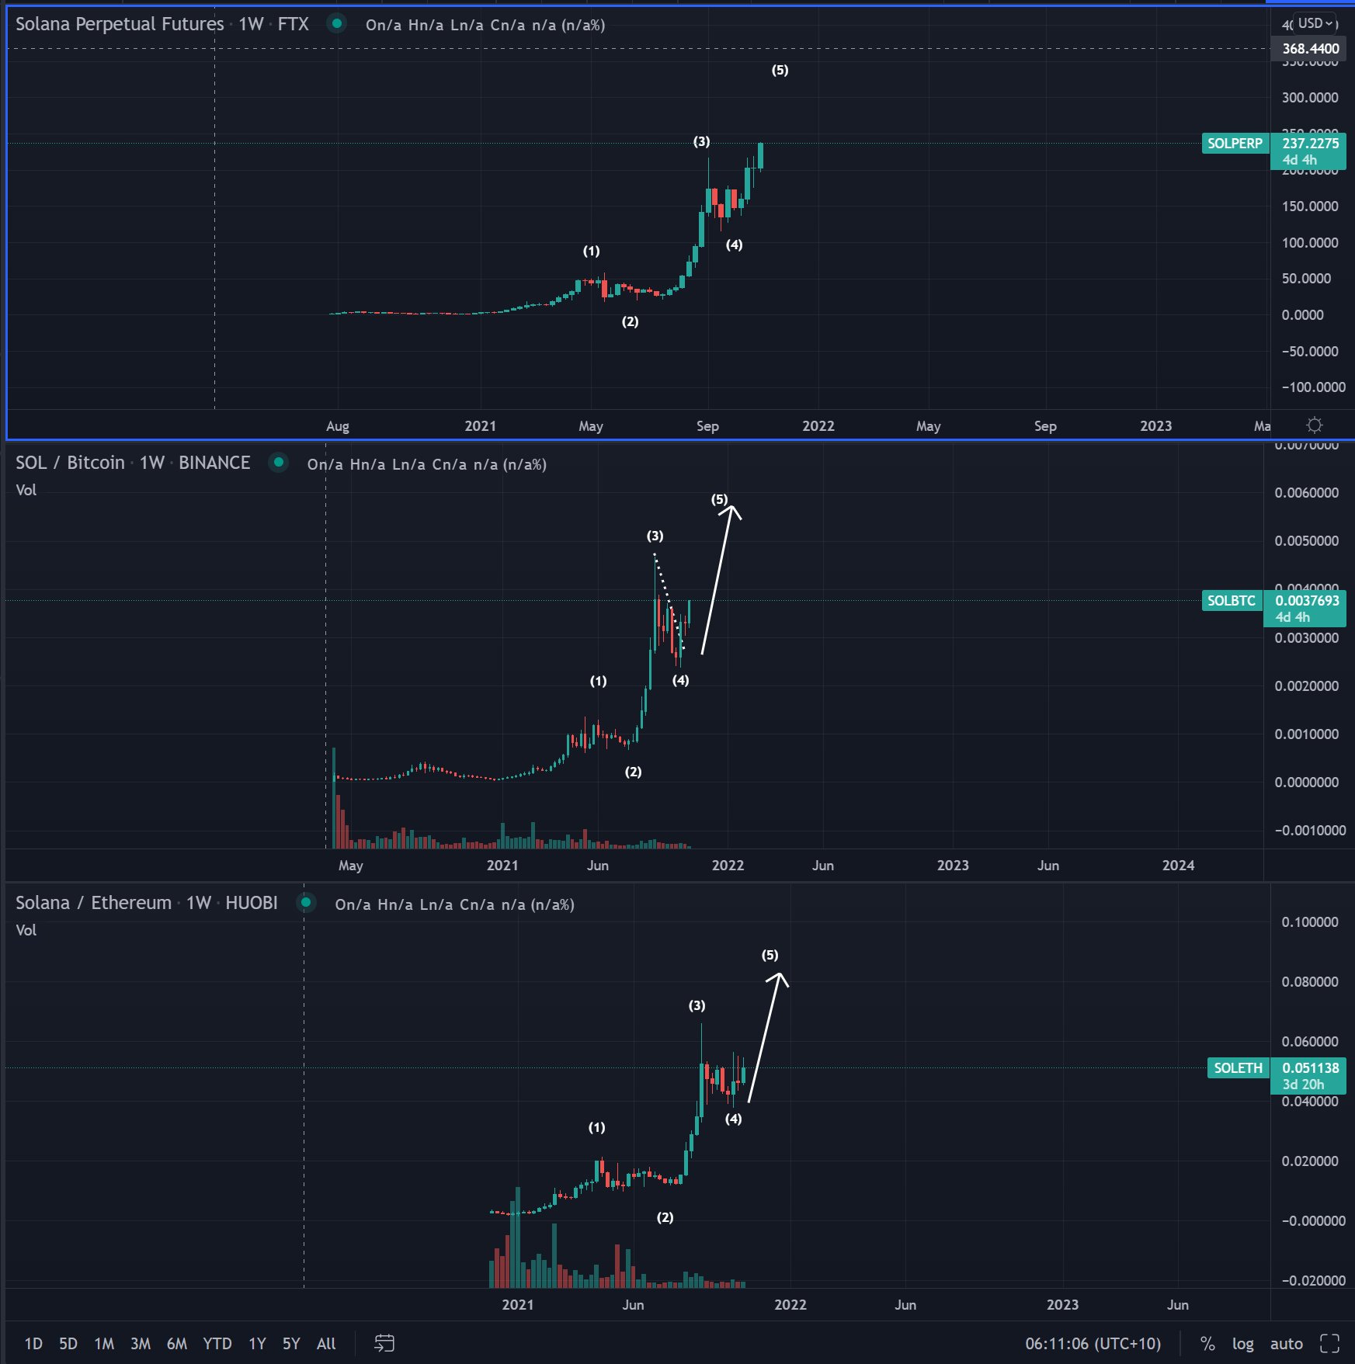Click the 368.4400 crosshair price label

coord(1311,48)
